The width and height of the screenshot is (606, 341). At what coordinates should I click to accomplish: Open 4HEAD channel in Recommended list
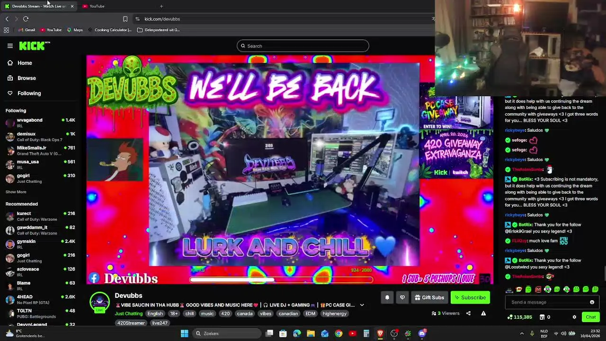pos(40,299)
